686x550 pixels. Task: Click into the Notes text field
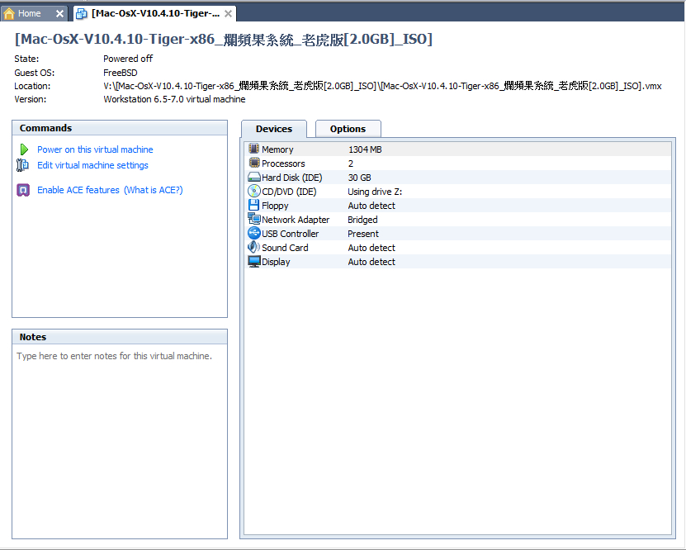point(120,441)
